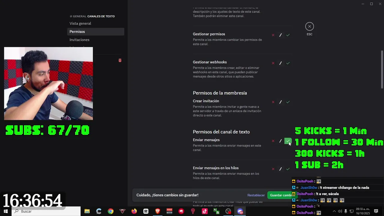Screen dimensions: 384x216
Task: Click the red trash delete-channel icon
Action: point(120,60)
